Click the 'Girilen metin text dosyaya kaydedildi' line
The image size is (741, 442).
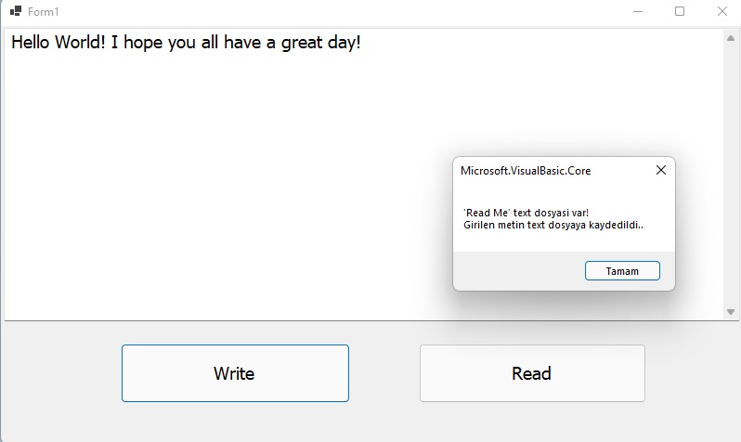(x=553, y=225)
